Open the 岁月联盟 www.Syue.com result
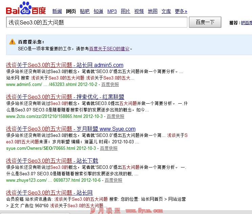 click(71, 129)
